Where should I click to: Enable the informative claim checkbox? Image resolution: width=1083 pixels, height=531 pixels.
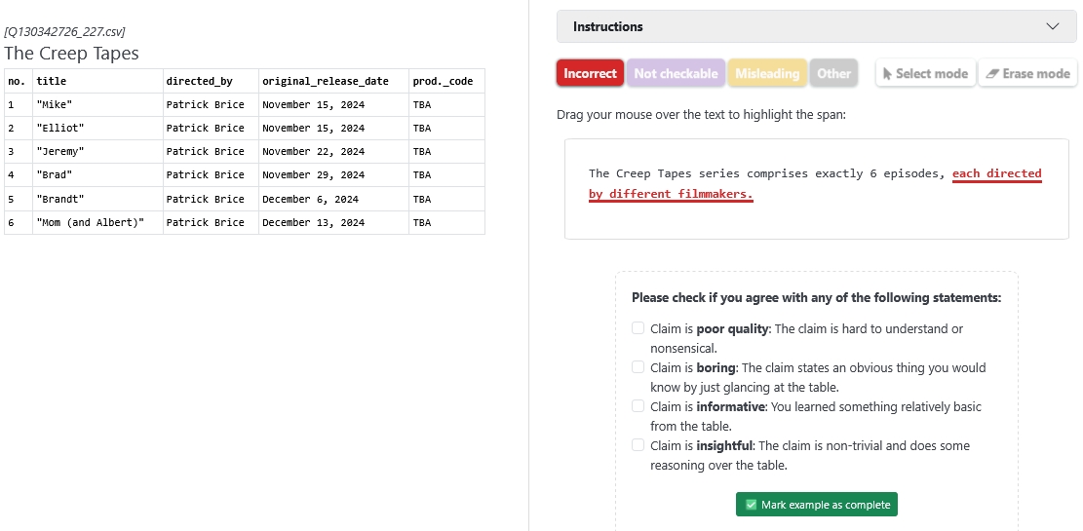click(638, 406)
